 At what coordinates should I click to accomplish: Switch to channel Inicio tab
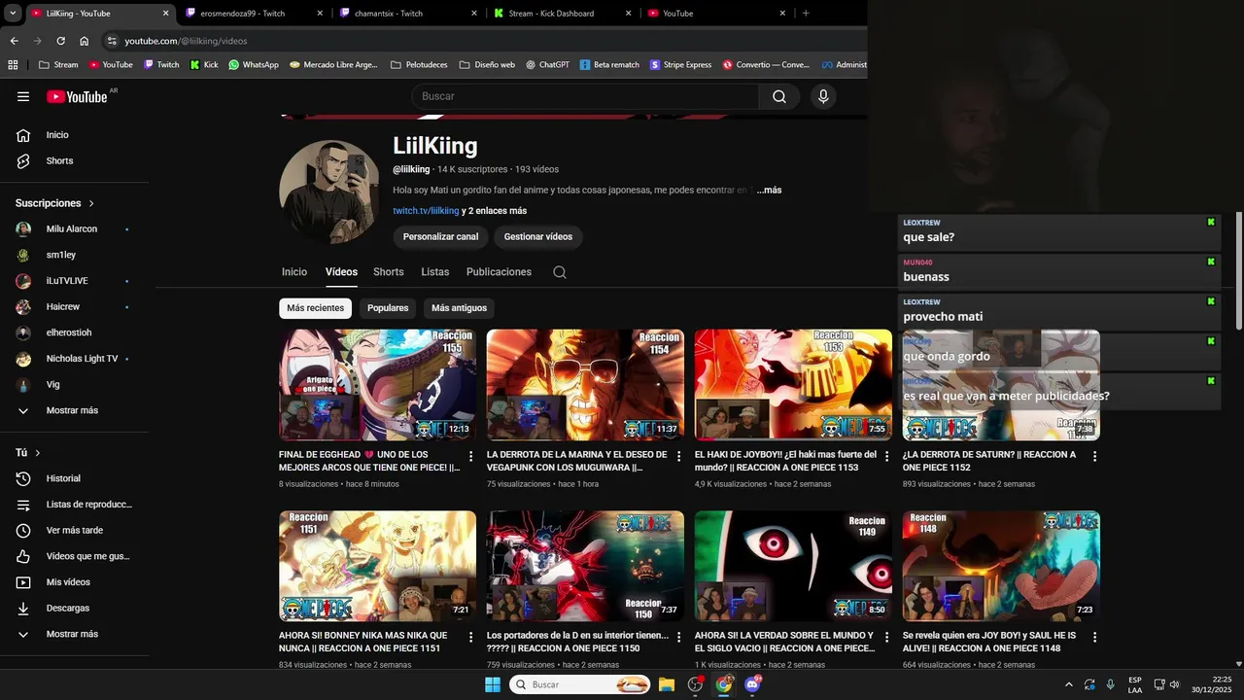click(x=294, y=272)
